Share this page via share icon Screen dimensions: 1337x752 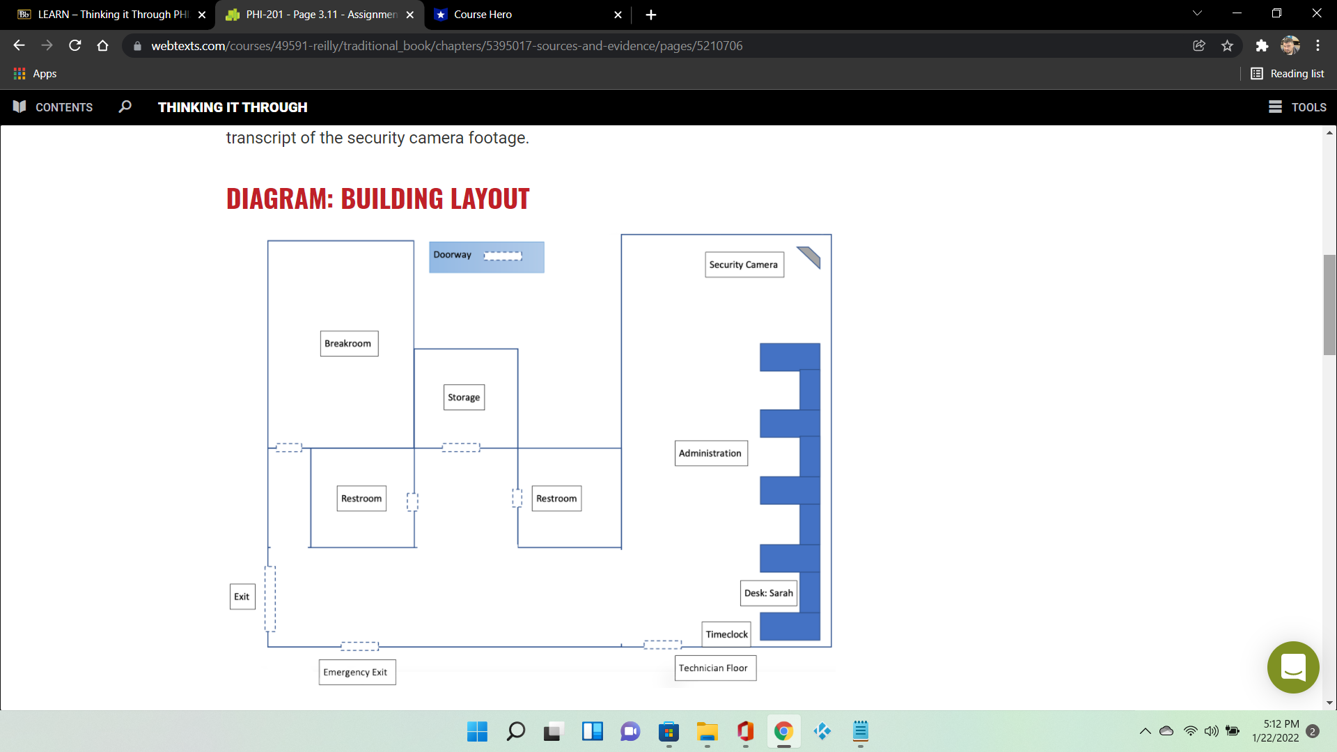(1198, 46)
